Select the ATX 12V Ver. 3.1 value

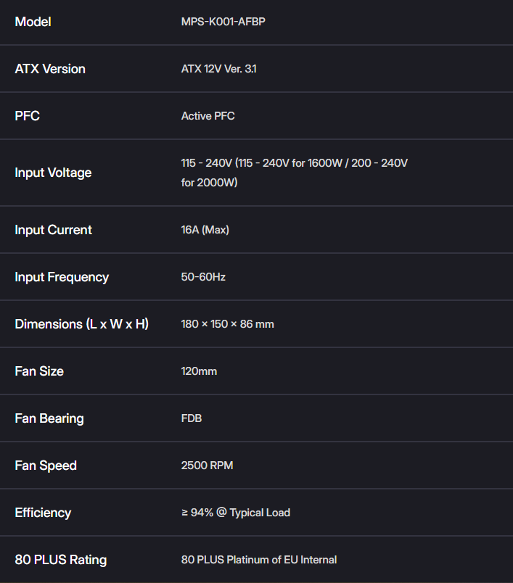point(218,69)
